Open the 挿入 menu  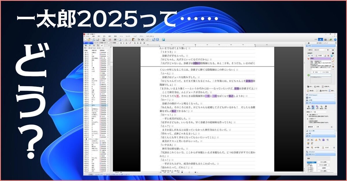[x=104, y=36]
